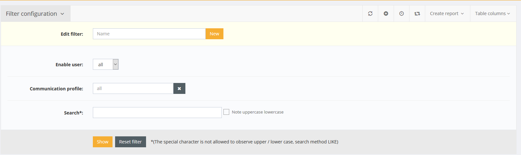Open the Enable user select box
Viewport: 521px width, 155px height.
tap(106, 64)
